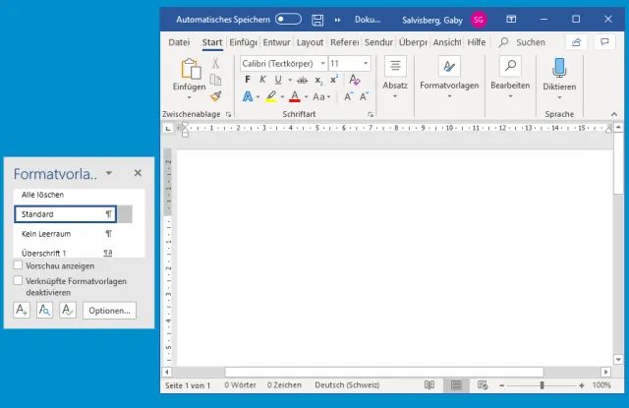Click the Cut scissors icon
This screenshot has height=408, width=629.
(216, 64)
